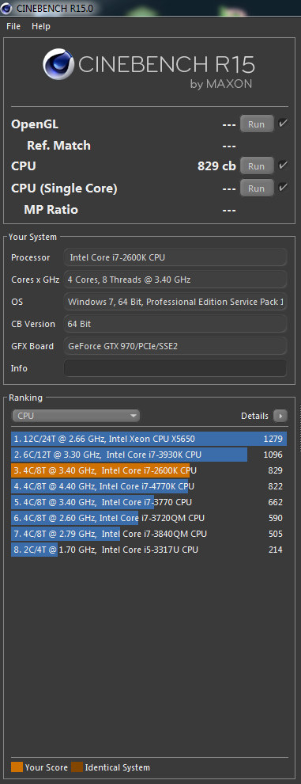The image size is (301, 784).
Task: Select the orange i7-2600K ranking row
Action: [x=149, y=470]
